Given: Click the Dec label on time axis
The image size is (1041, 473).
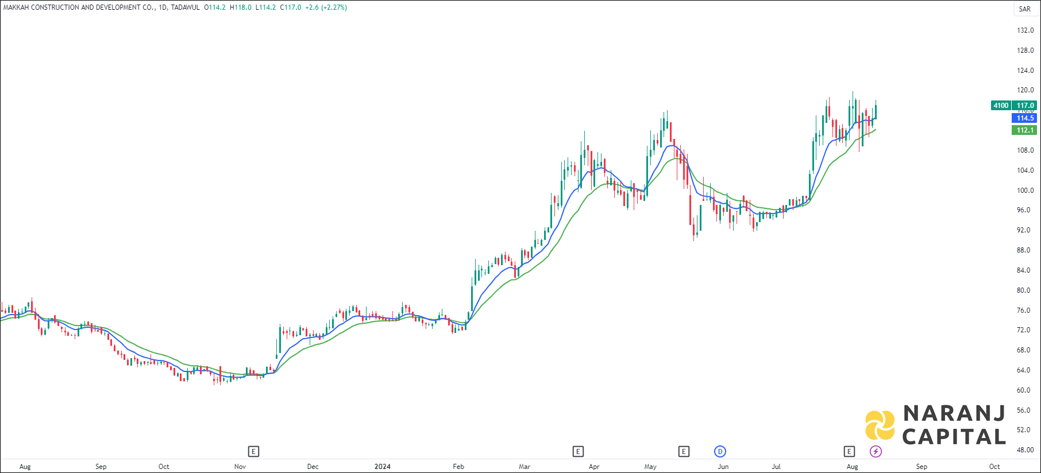Looking at the screenshot, I should point(313,467).
